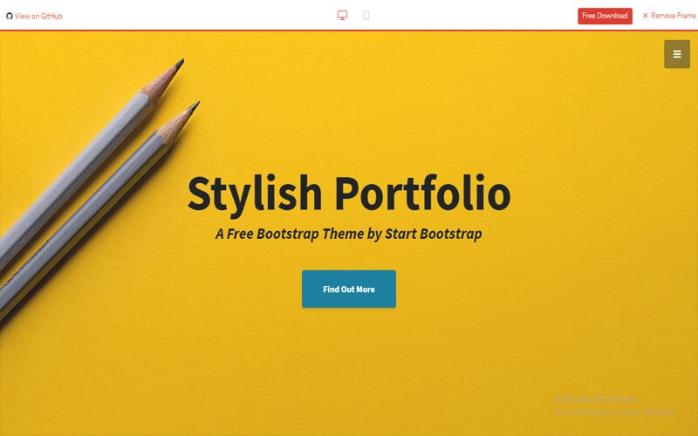Click the sharpened tip of the lower pencil
698x436 pixels.
coord(194,106)
